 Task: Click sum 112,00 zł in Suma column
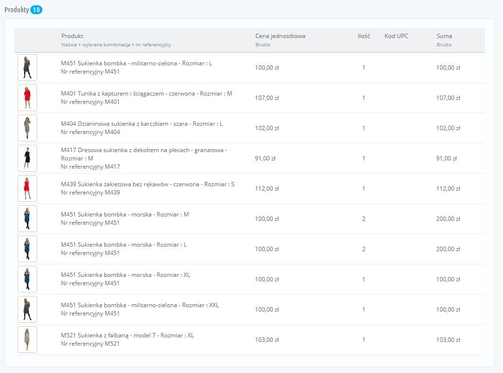point(448,188)
